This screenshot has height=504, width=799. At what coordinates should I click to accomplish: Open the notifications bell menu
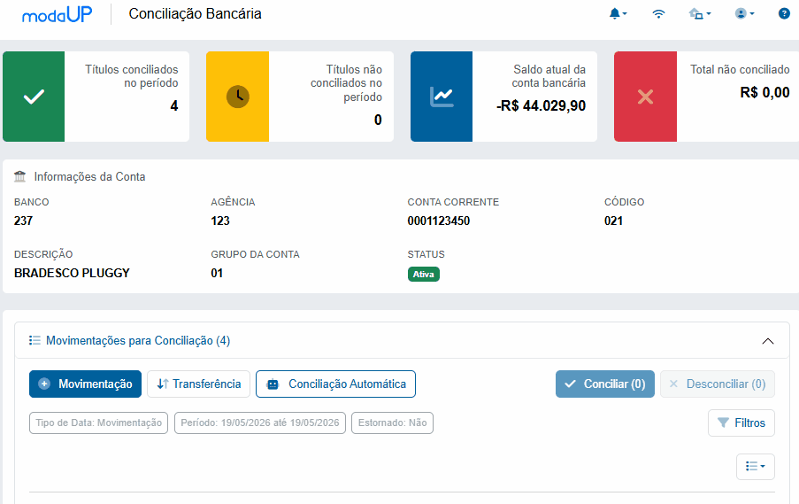tap(618, 14)
